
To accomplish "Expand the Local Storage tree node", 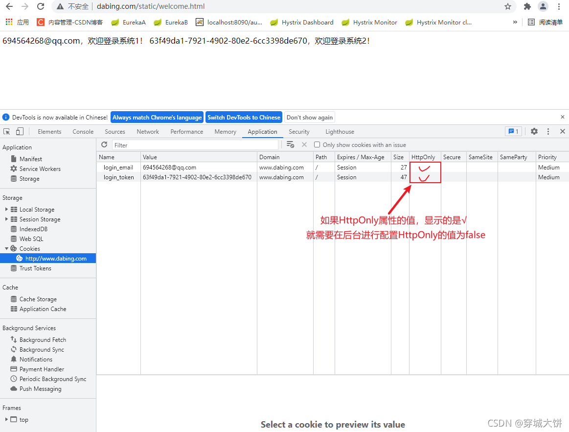I will [6, 209].
